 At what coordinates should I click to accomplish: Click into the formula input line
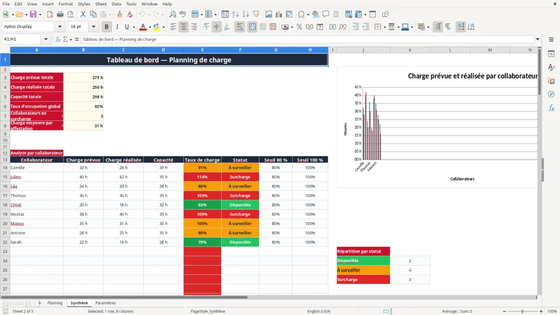coord(307,39)
